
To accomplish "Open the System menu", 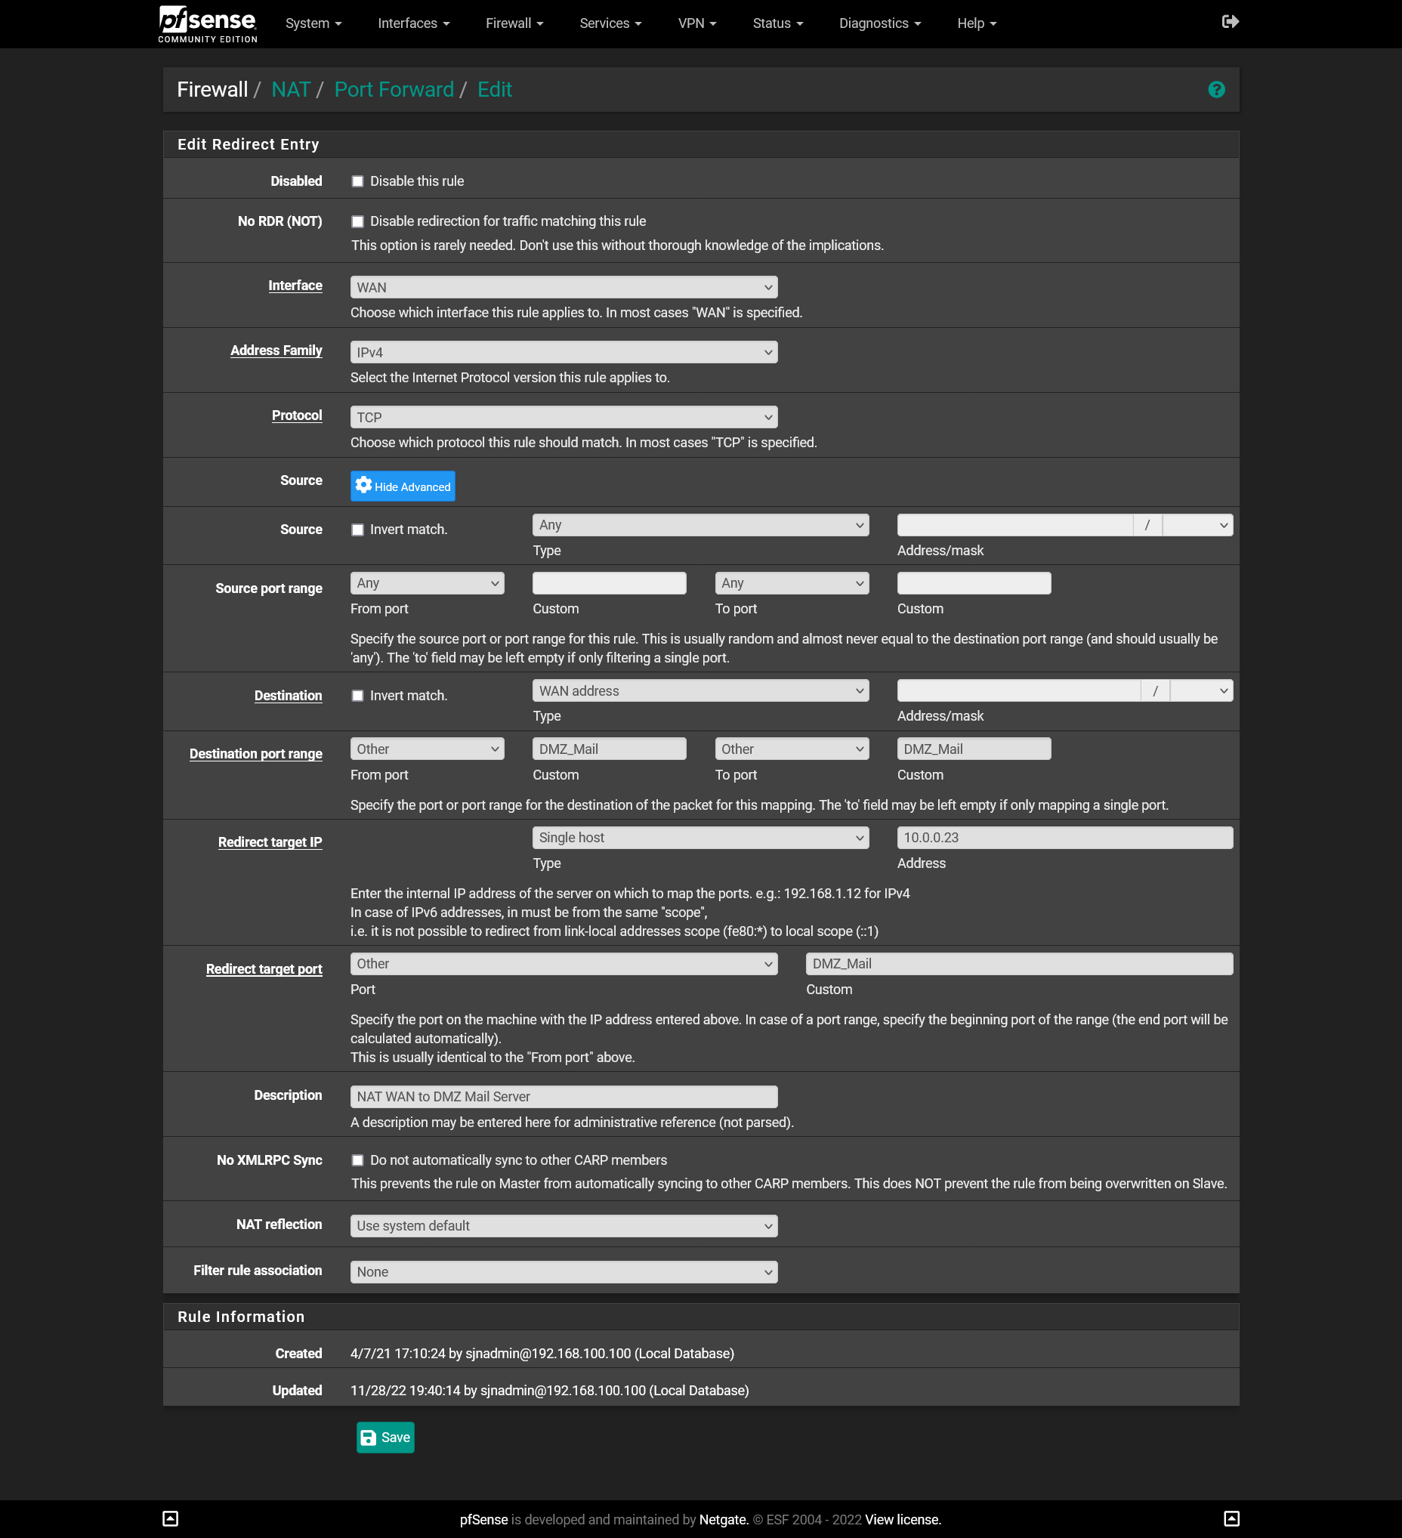I will (x=313, y=23).
